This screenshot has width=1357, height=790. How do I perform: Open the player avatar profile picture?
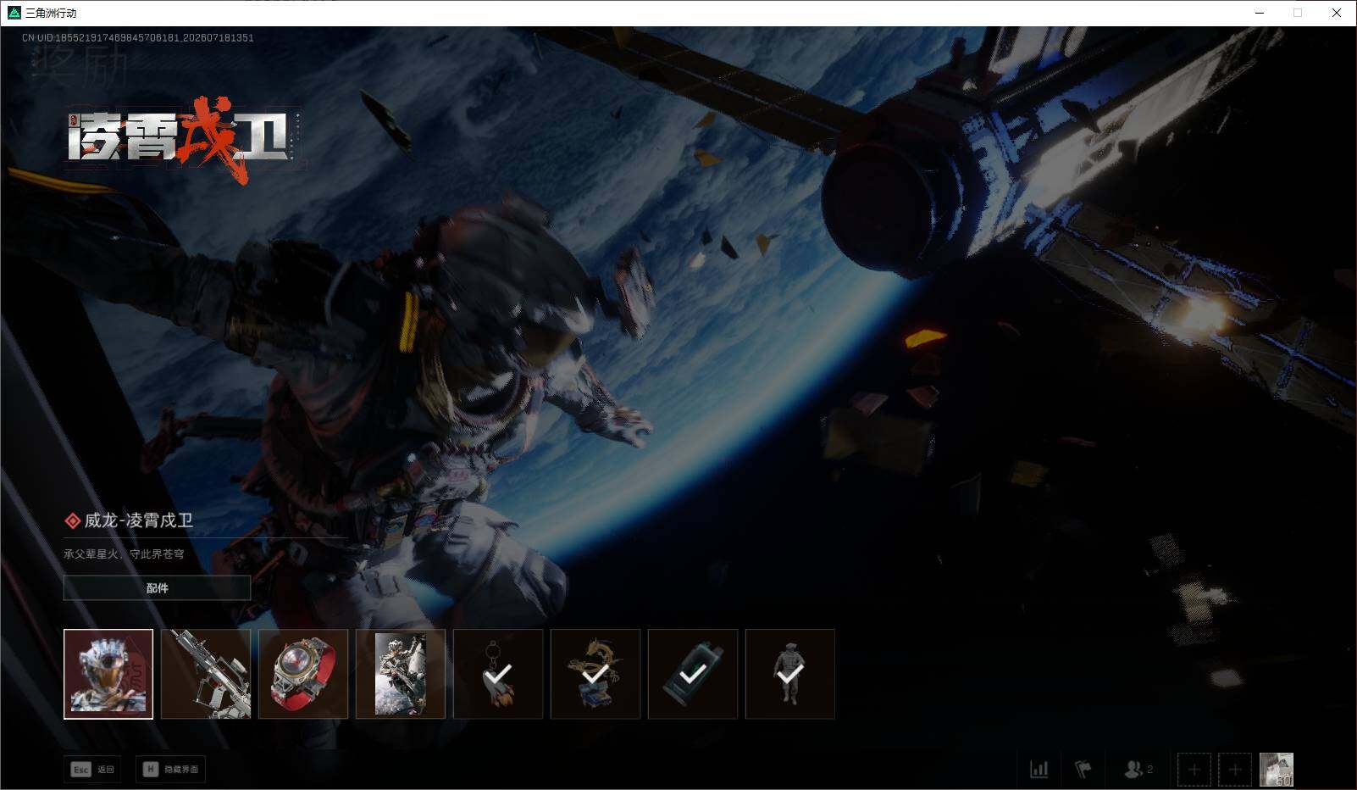click(1277, 770)
